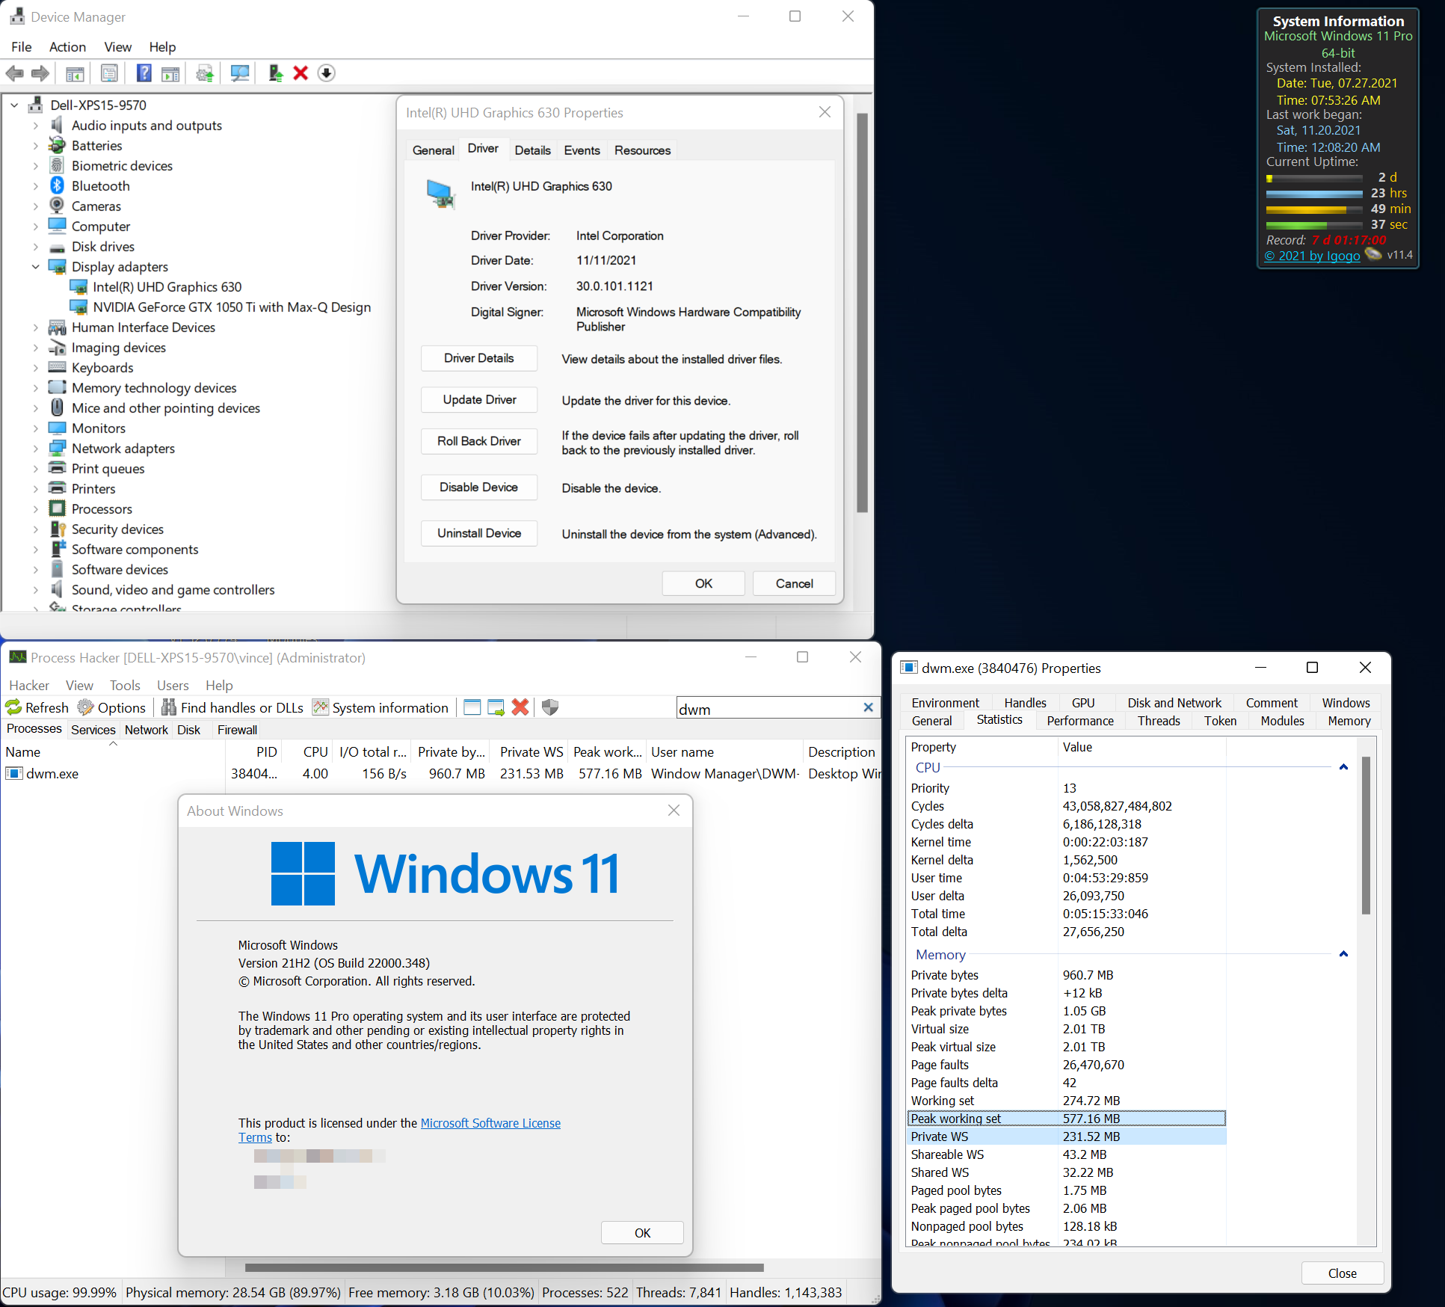This screenshot has width=1445, height=1307.
Task: Open the Action menu in Device Manager
Action: point(67,46)
